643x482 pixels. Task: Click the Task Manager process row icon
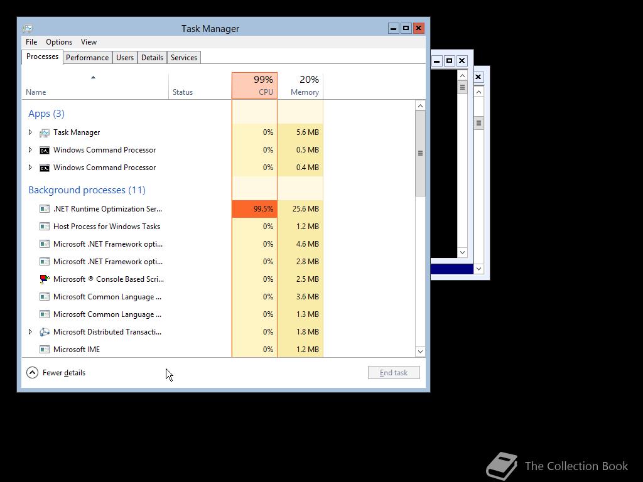pos(45,133)
